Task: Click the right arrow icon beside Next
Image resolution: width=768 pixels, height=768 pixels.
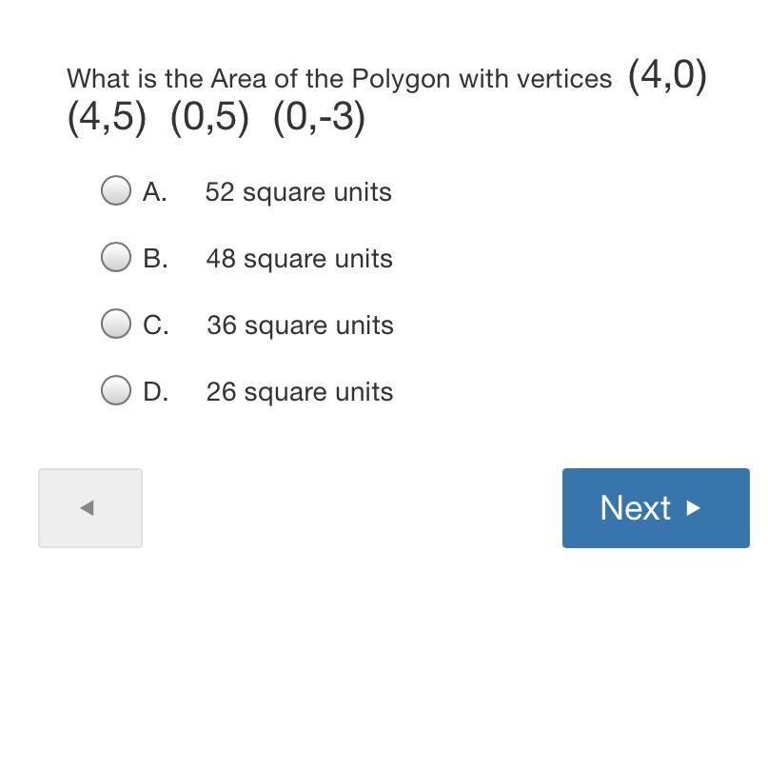Action: point(694,508)
